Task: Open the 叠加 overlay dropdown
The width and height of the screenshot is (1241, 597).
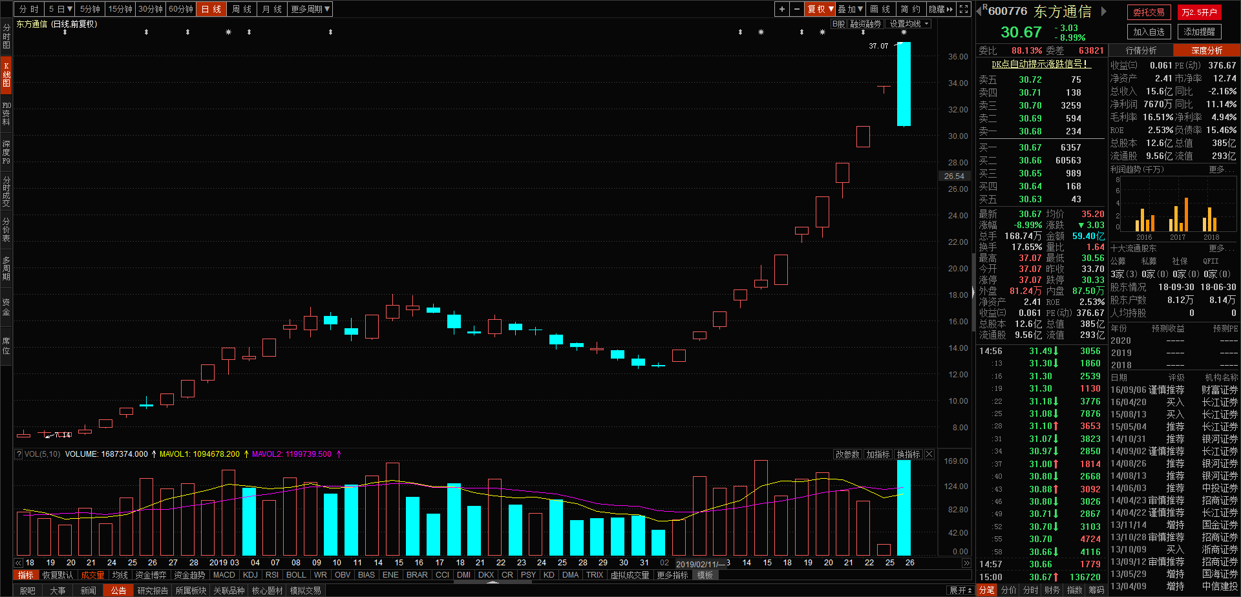Action: (x=850, y=9)
